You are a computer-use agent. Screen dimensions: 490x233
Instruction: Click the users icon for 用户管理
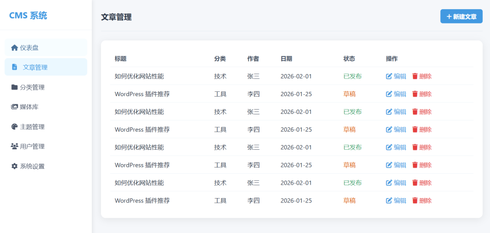point(14,146)
